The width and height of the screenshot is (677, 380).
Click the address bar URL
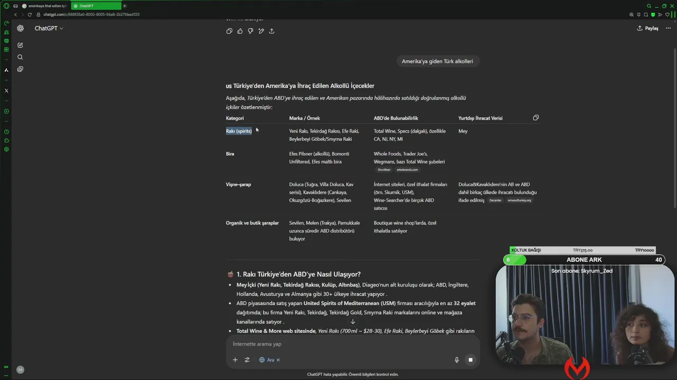[92, 14]
